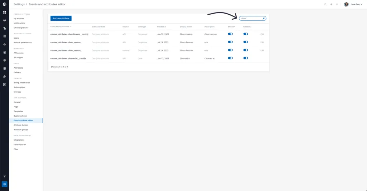Open Users under account settings
367x191 pixels.
pyautogui.click(x=16, y=38)
